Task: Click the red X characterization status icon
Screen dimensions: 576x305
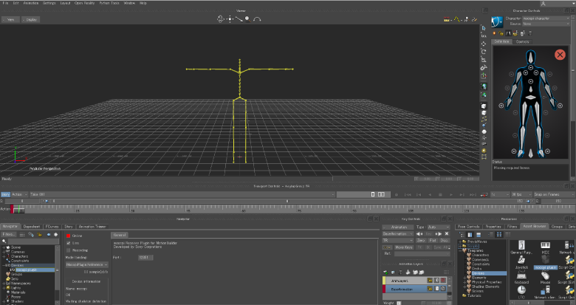Action: pos(560,55)
